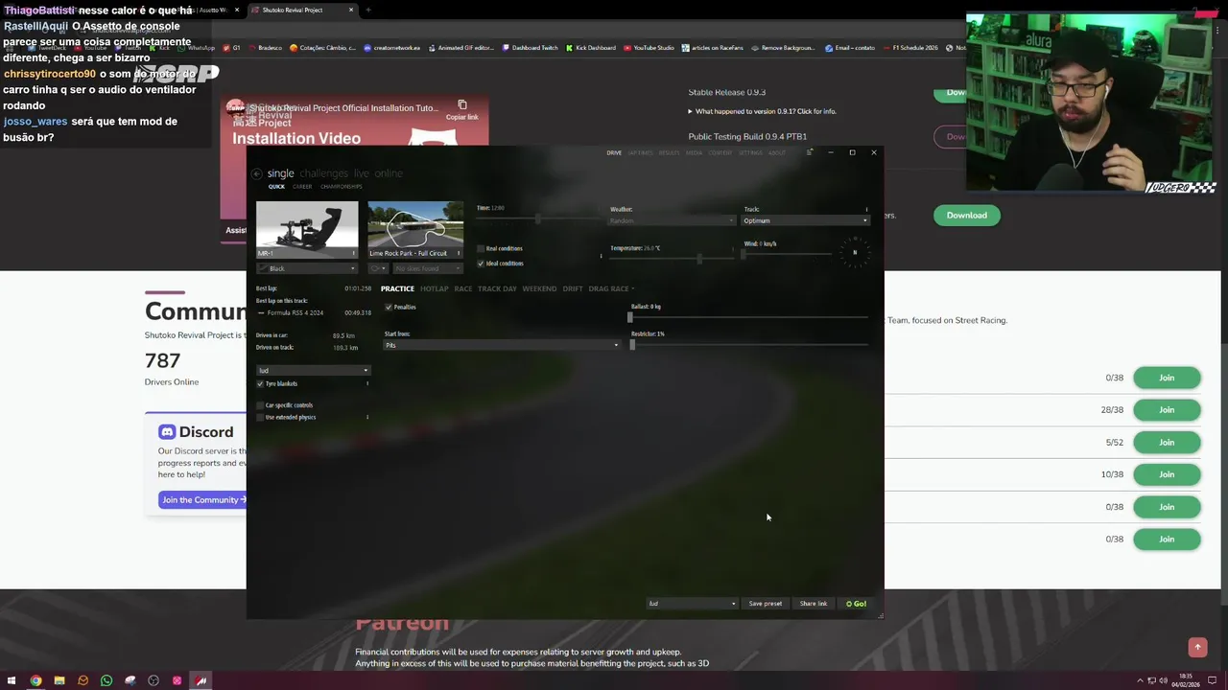The height and width of the screenshot is (690, 1228).
Task: Open options dots beside the MR-1 car name
Action: (354, 253)
